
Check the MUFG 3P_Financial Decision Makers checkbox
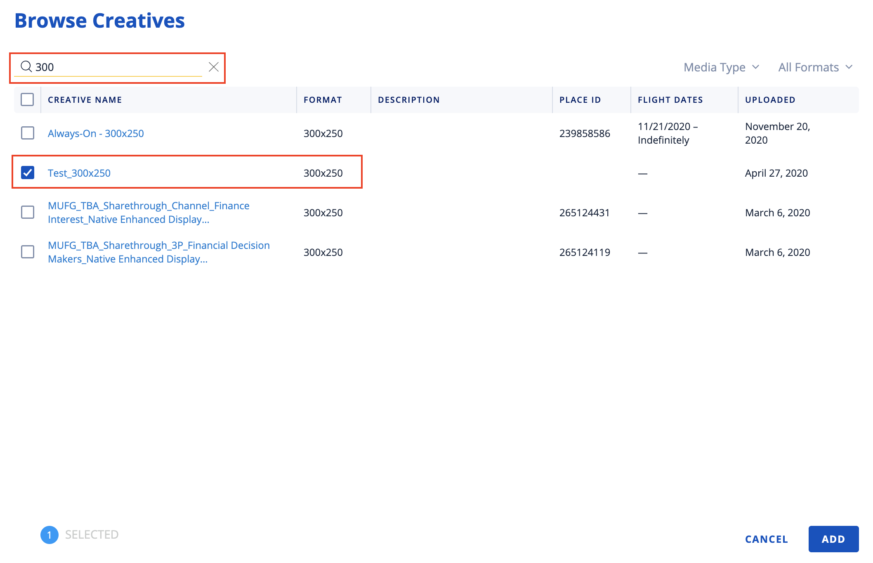pyautogui.click(x=28, y=252)
